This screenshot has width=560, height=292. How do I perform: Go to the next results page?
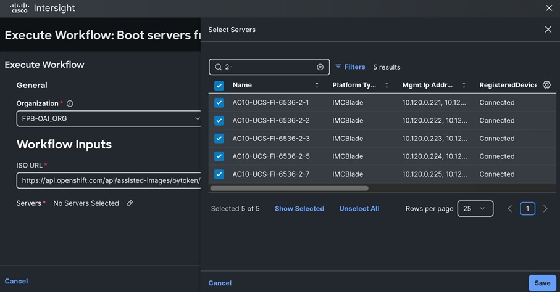coord(545,209)
